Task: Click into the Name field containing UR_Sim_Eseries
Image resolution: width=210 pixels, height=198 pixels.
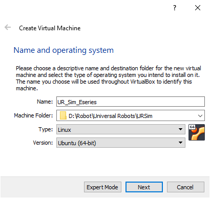Action: pos(131,102)
